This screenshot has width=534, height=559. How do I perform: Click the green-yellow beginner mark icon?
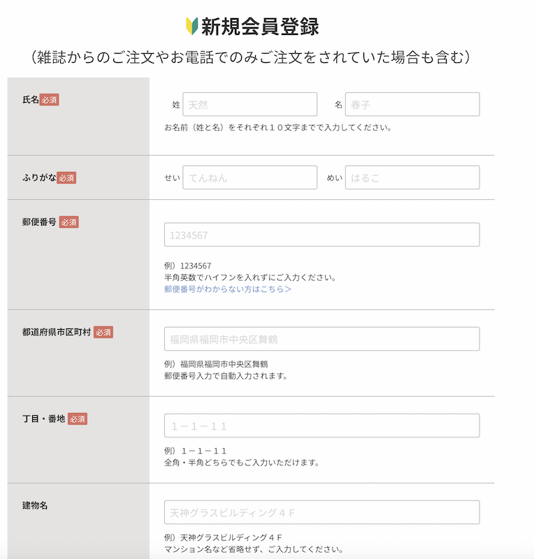pos(192,27)
